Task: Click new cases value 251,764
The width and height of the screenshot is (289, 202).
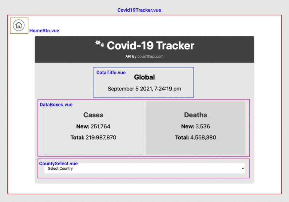Action: point(100,126)
